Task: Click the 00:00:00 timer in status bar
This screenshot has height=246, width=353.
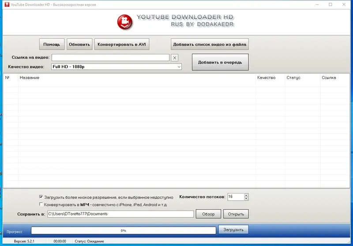Action: tap(60, 241)
